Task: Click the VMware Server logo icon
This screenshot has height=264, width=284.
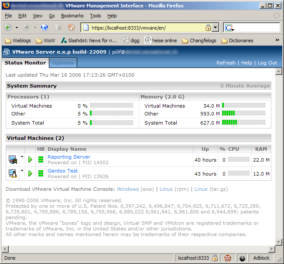Action: (7, 52)
